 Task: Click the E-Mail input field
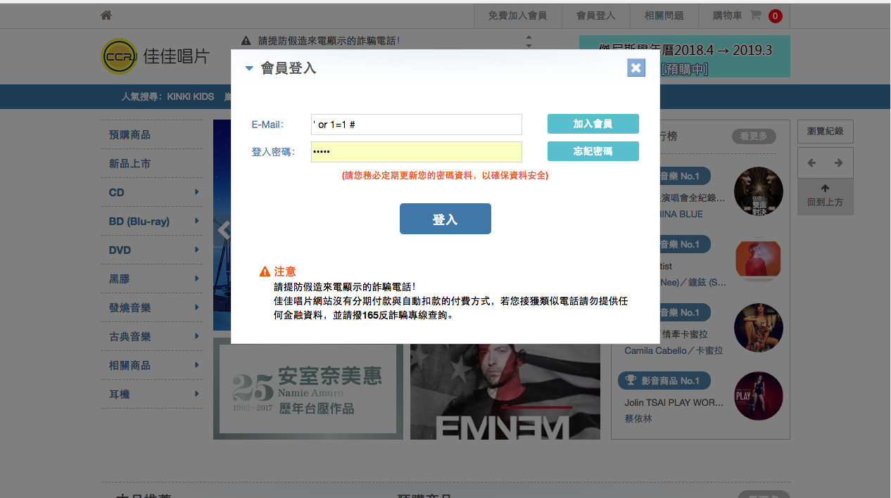[x=417, y=124]
